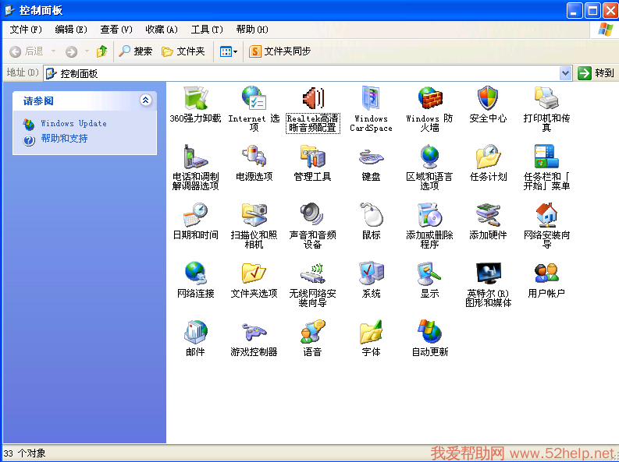Click the 帮助和支持 link
619x462 pixels.
64,139
